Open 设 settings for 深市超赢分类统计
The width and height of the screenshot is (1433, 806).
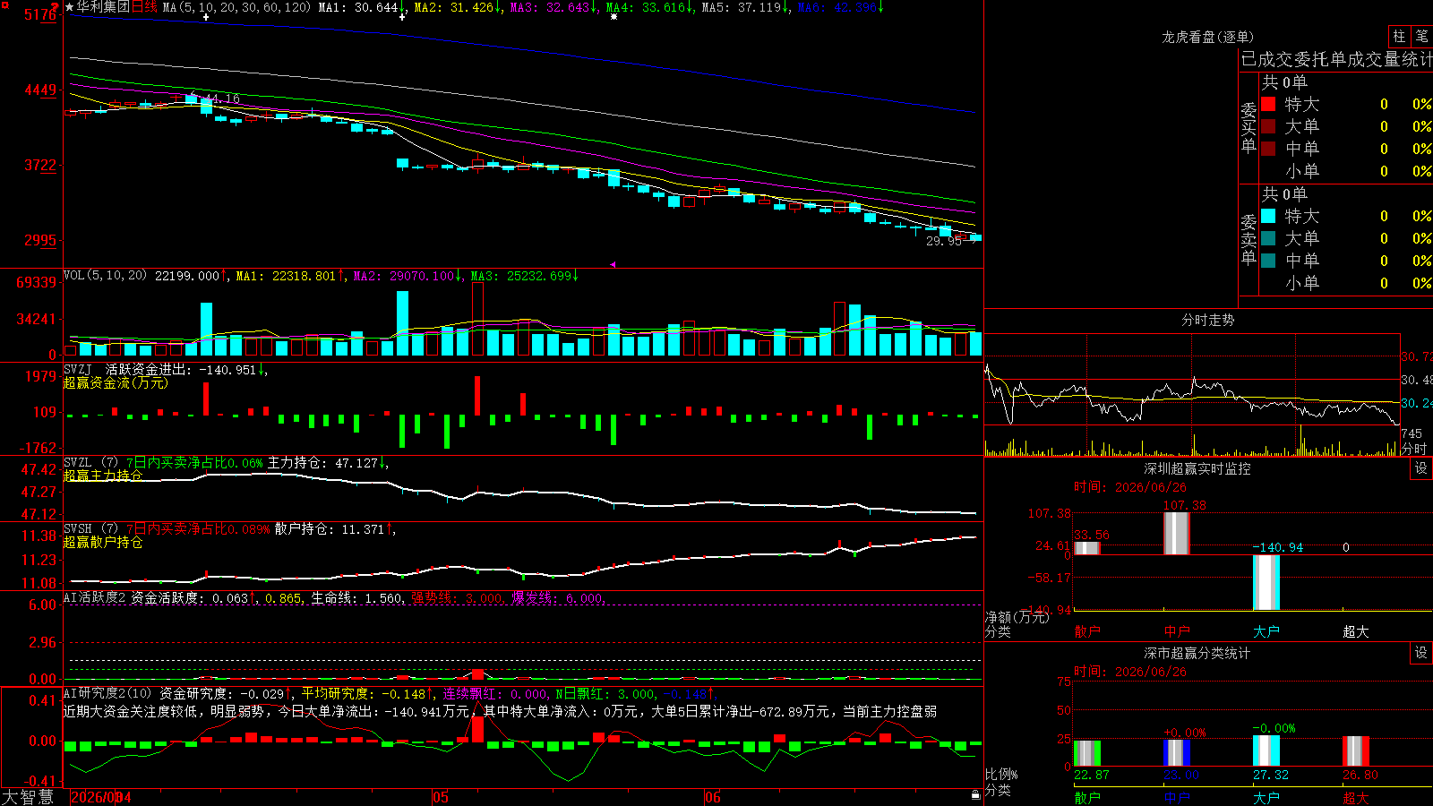click(x=1421, y=653)
